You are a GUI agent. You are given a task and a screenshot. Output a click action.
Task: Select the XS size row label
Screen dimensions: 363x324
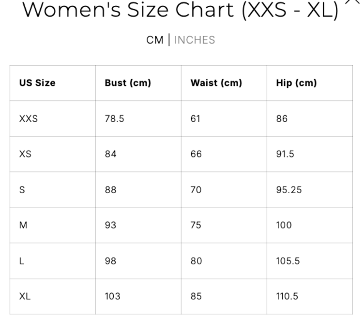(25, 154)
